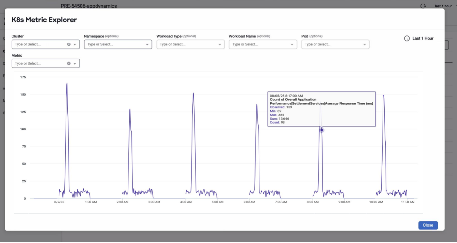Click the Close button
The image size is (457, 243).
coord(428,225)
